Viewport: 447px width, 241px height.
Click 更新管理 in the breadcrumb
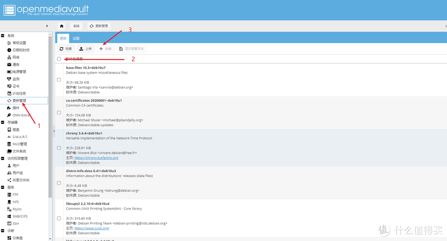99,26
